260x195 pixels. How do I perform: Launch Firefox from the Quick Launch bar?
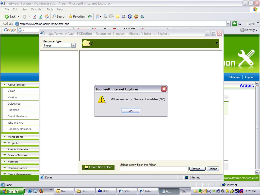[41, 191]
